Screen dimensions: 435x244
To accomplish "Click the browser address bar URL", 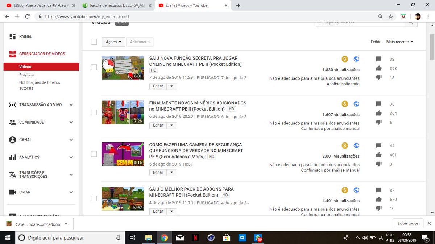I will [x=87, y=17].
